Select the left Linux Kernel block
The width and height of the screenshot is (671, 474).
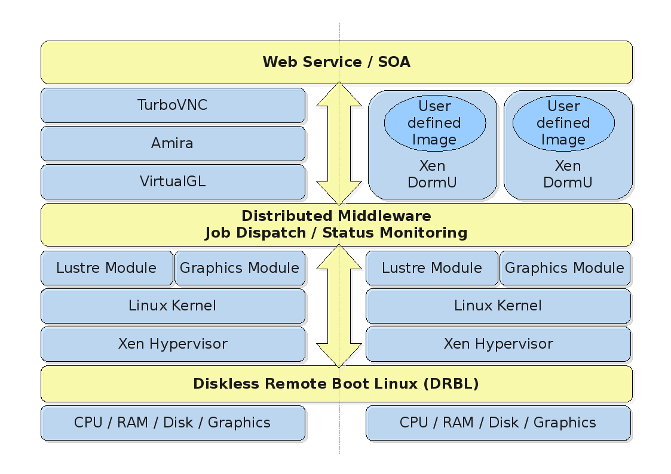[x=173, y=306]
